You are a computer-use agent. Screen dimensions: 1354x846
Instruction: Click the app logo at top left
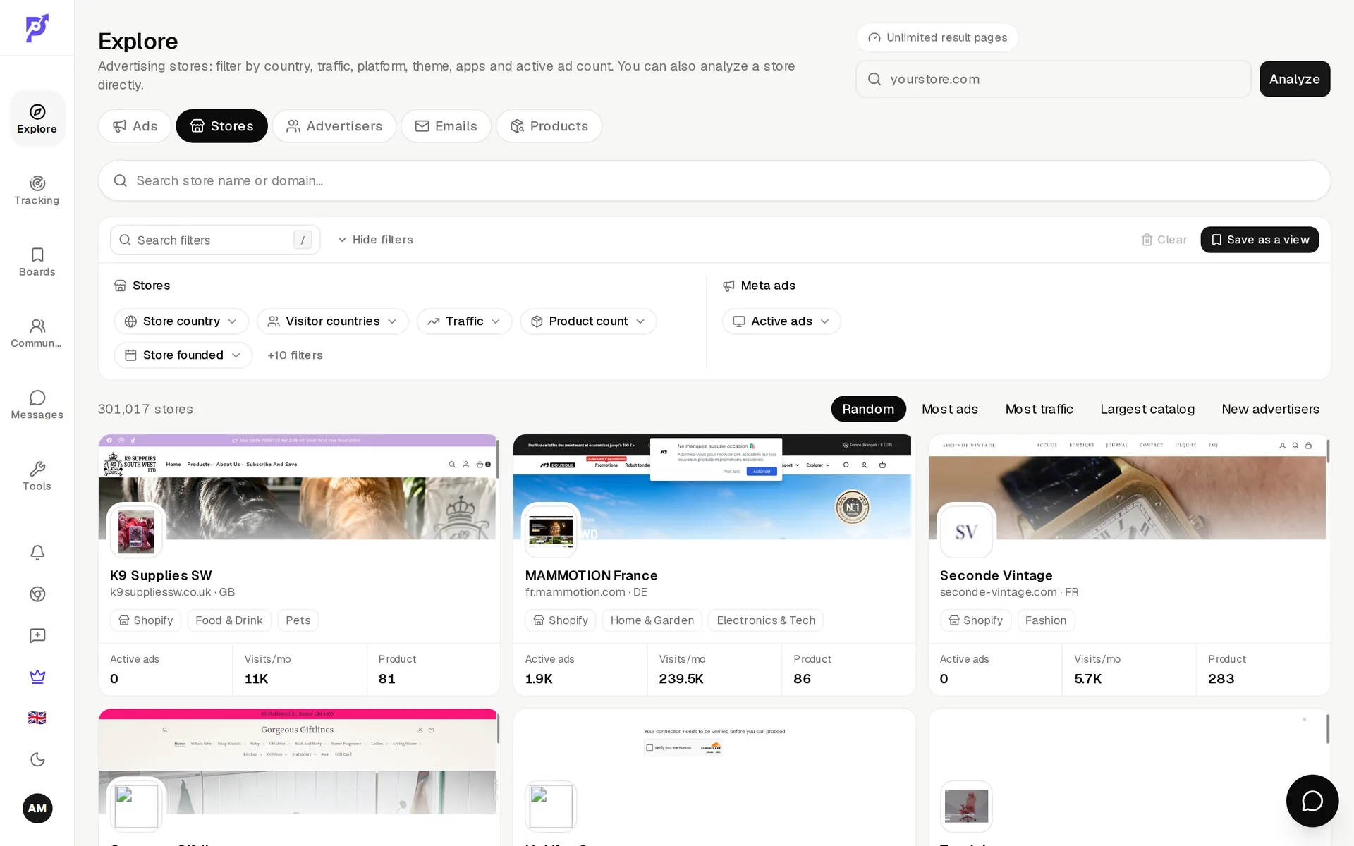37,28
